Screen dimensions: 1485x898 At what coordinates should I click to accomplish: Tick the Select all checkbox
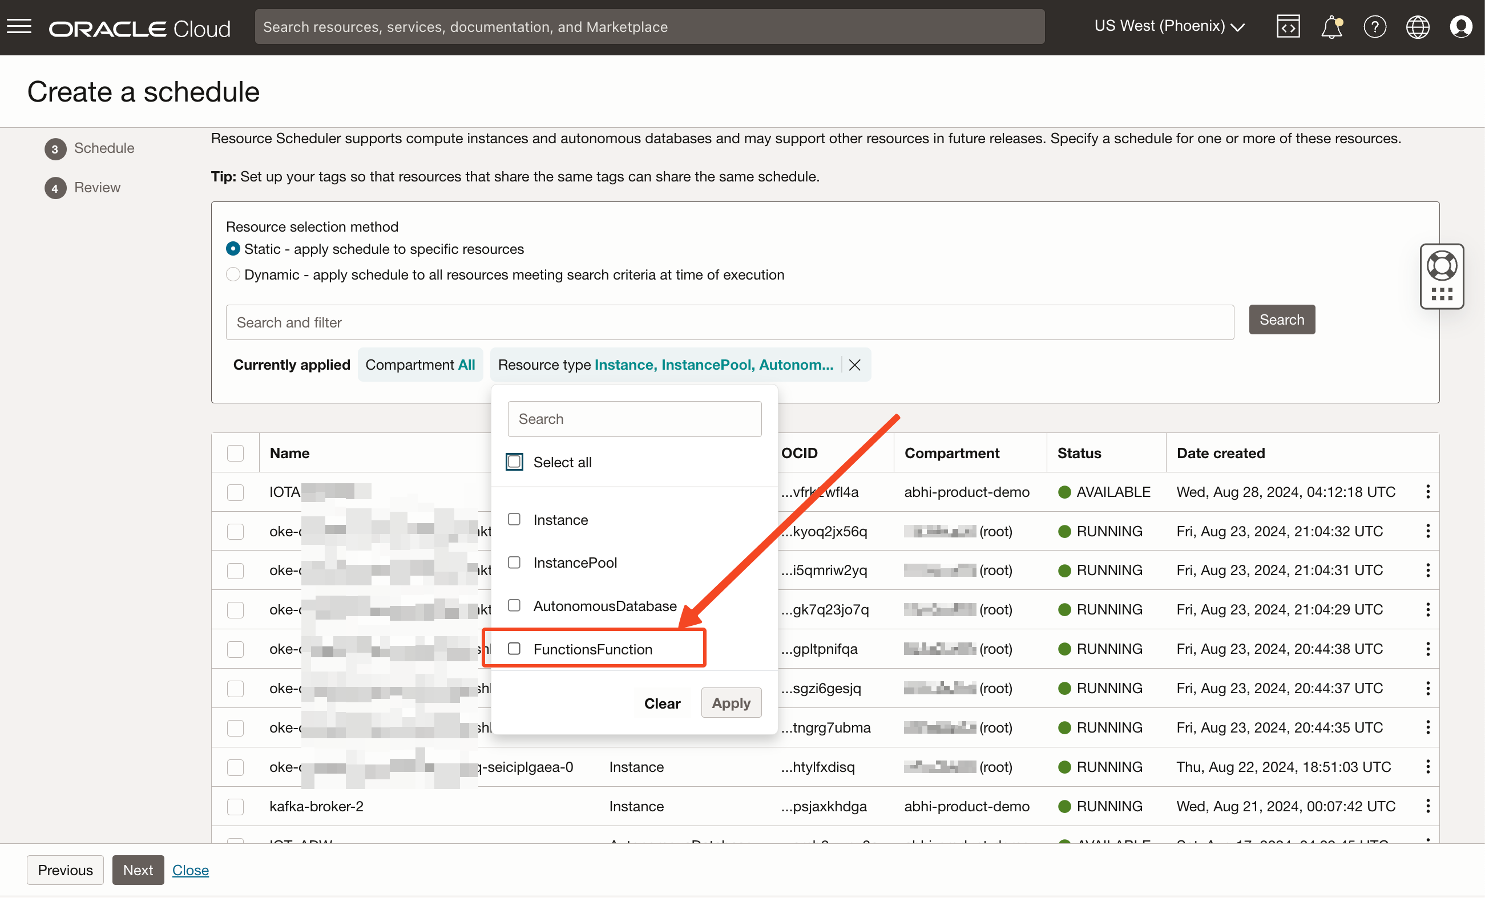pyautogui.click(x=514, y=462)
